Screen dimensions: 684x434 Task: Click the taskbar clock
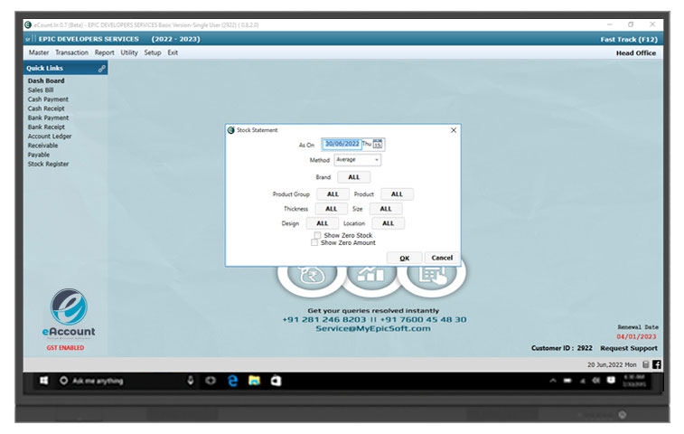pyautogui.click(x=634, y=381)
